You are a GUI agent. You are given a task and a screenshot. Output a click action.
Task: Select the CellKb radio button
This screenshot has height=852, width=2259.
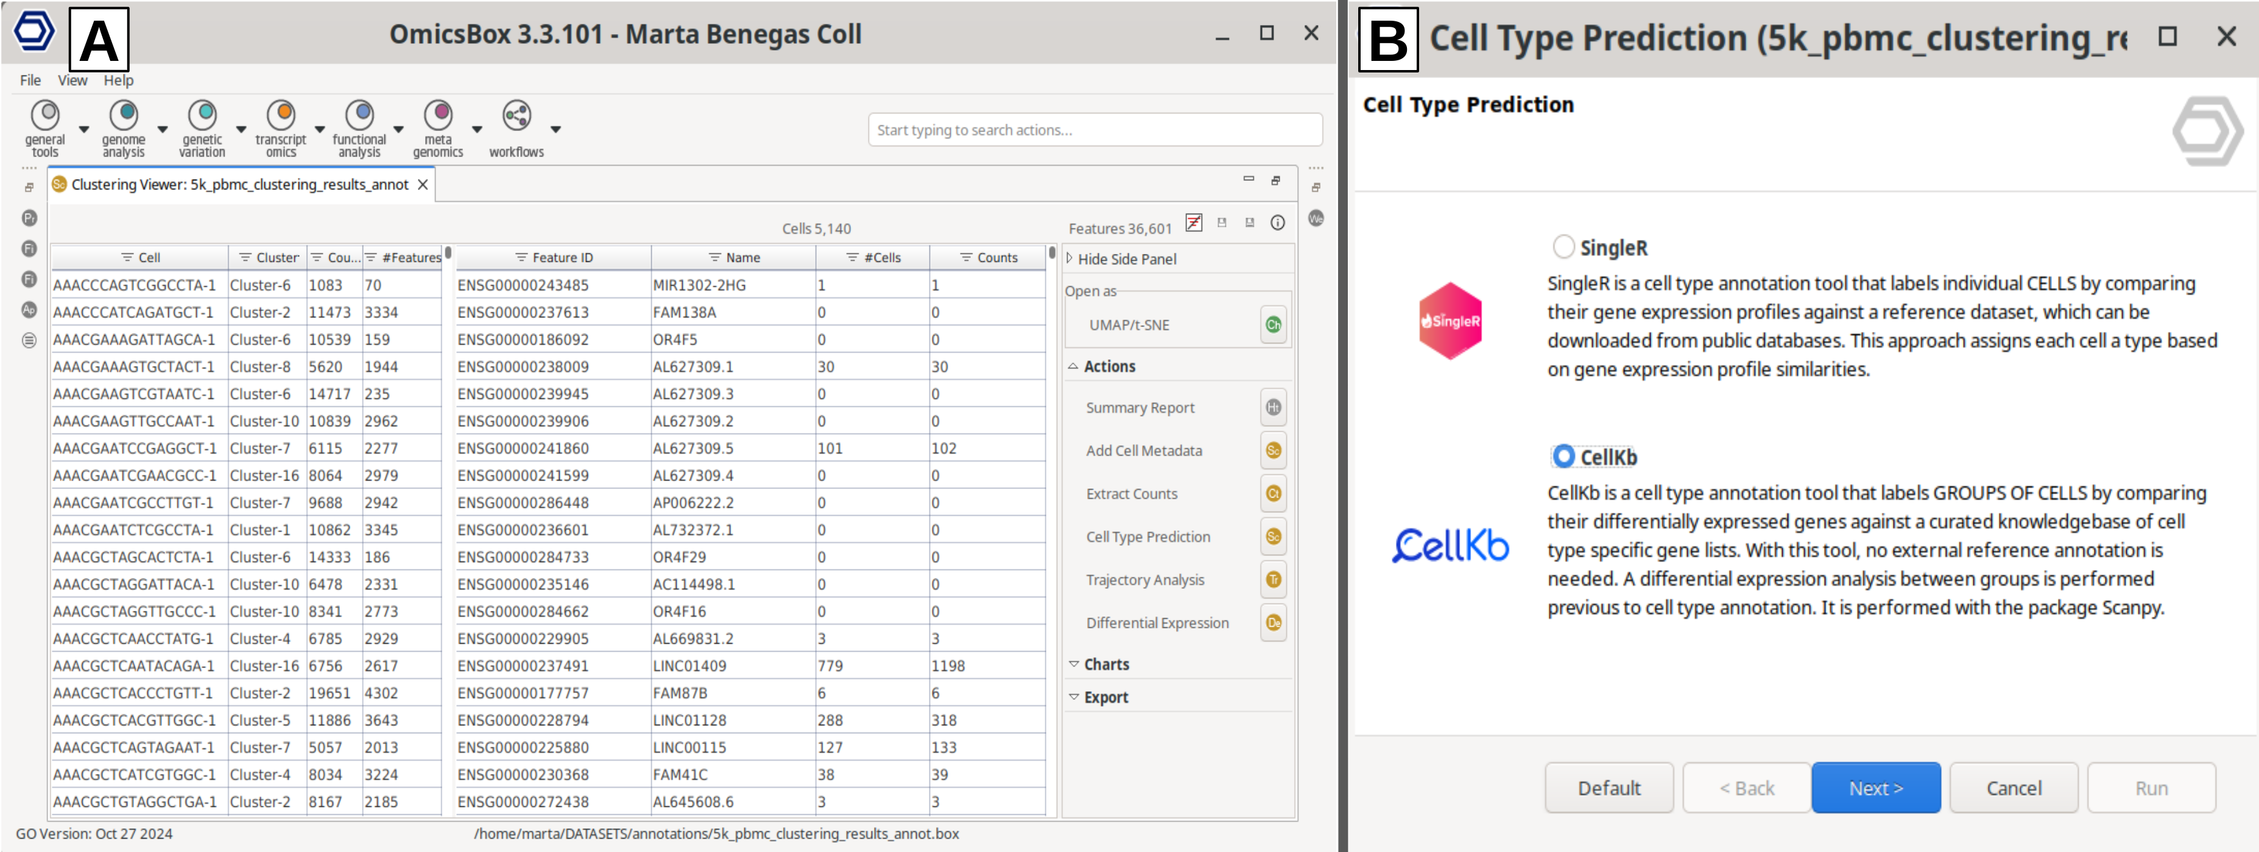click(1563, 457)
